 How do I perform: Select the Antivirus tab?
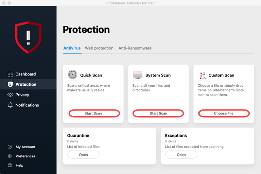(72, 48)
